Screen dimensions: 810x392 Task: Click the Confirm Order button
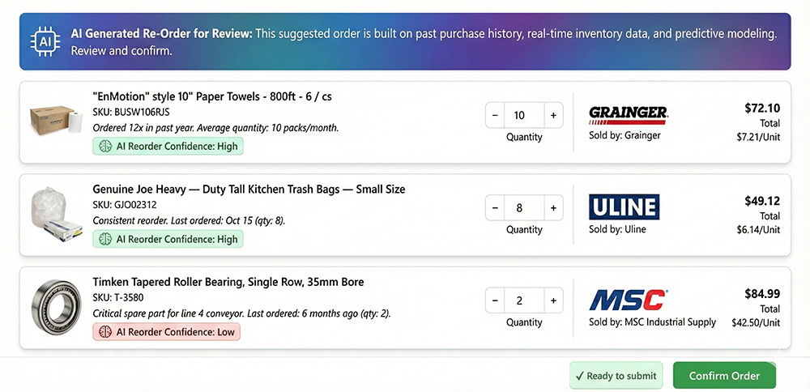(x=724, y=376)
